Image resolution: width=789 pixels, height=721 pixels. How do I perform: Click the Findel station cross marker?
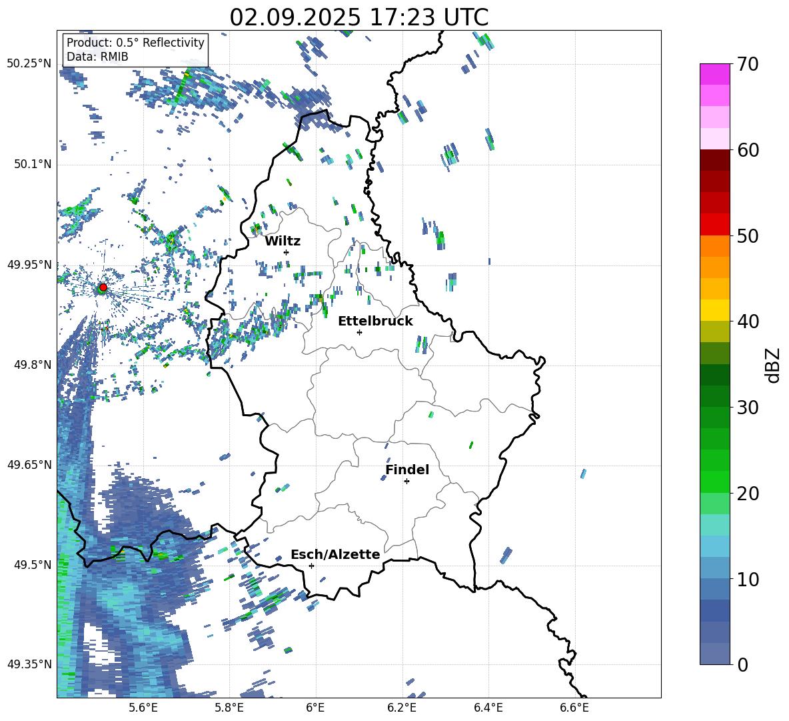point(406,482)
